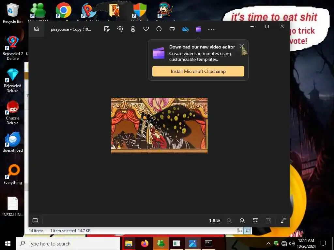The image size is (334, 250).
Task: Switch to the Photos app on the taskbar
Action: [192, 243]
